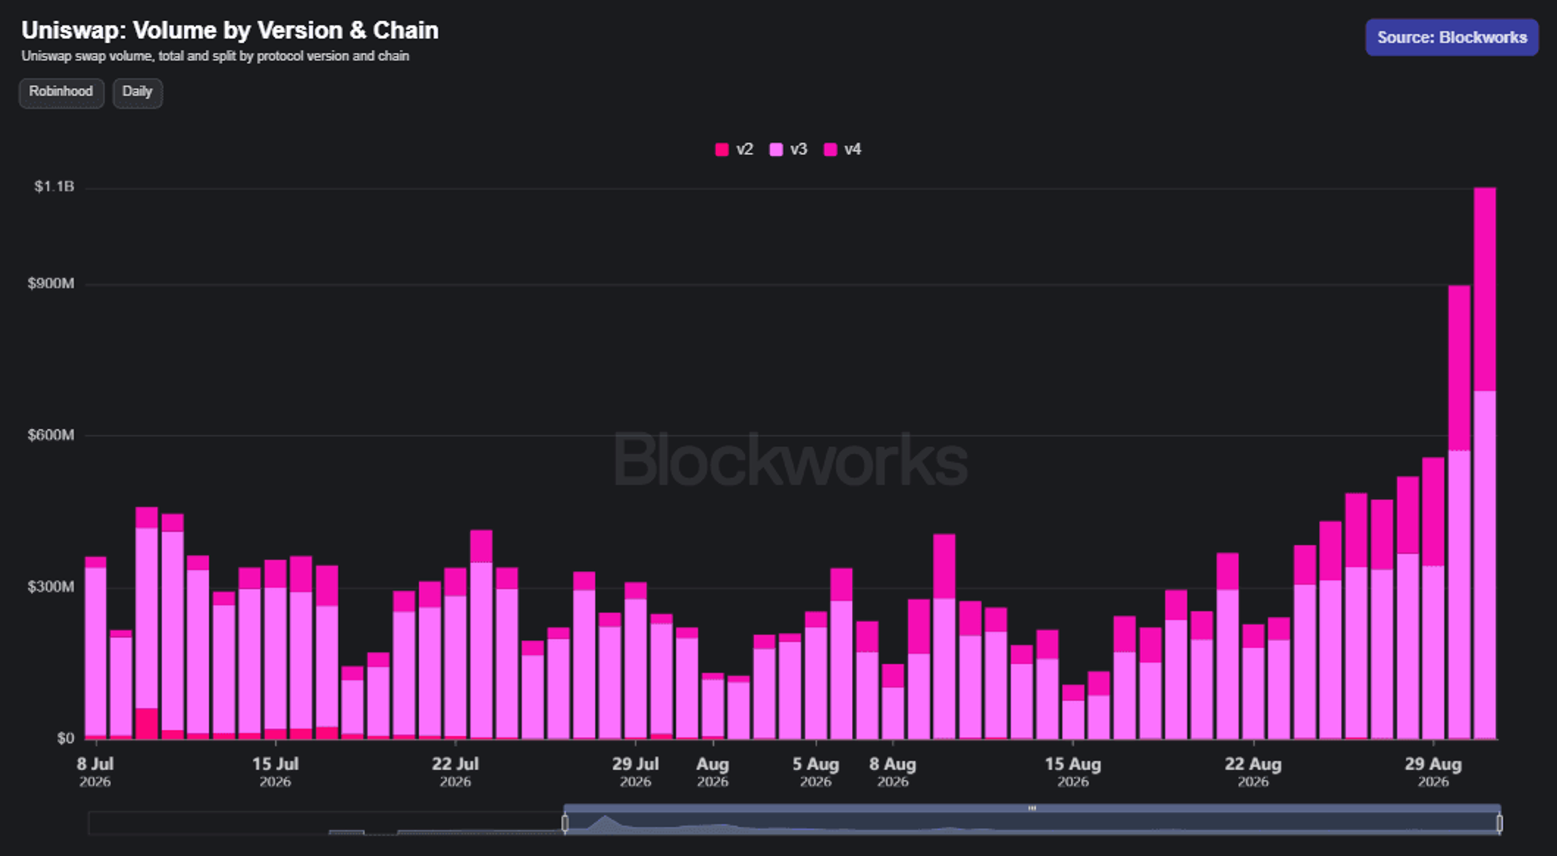This screenshot has width=1557, height=856.
Task: Click the Blockworks watermark logo
Action: 791,460
